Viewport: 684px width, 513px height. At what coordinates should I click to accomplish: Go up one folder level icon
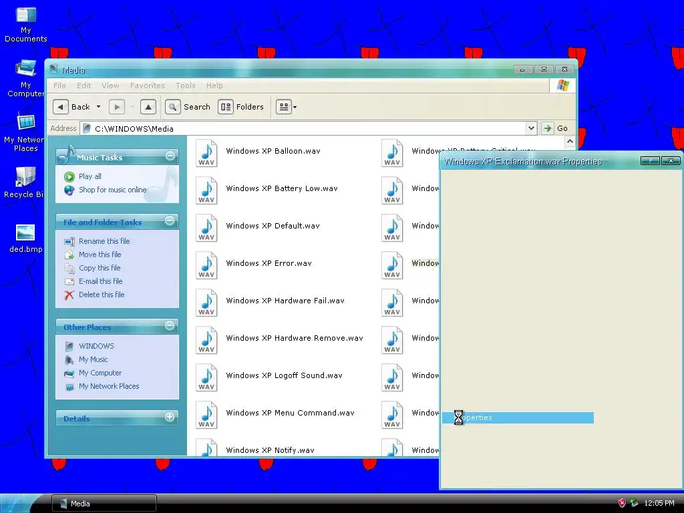coord(148,107)
